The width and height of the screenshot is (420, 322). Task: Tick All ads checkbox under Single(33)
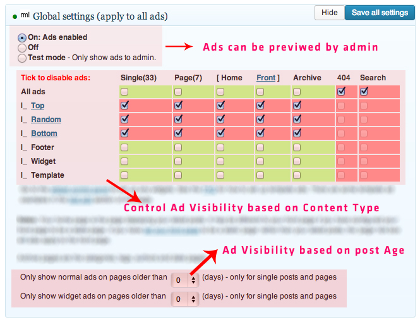[x=124, y=92]
